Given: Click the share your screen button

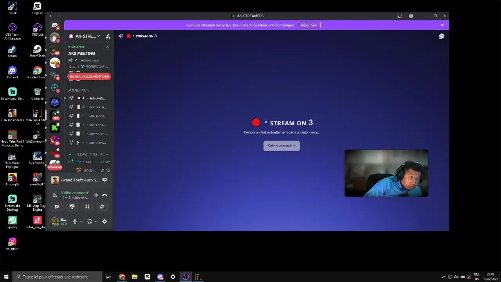Looking at the screenshot, I should pyautogui.click(x=72, y=206).
